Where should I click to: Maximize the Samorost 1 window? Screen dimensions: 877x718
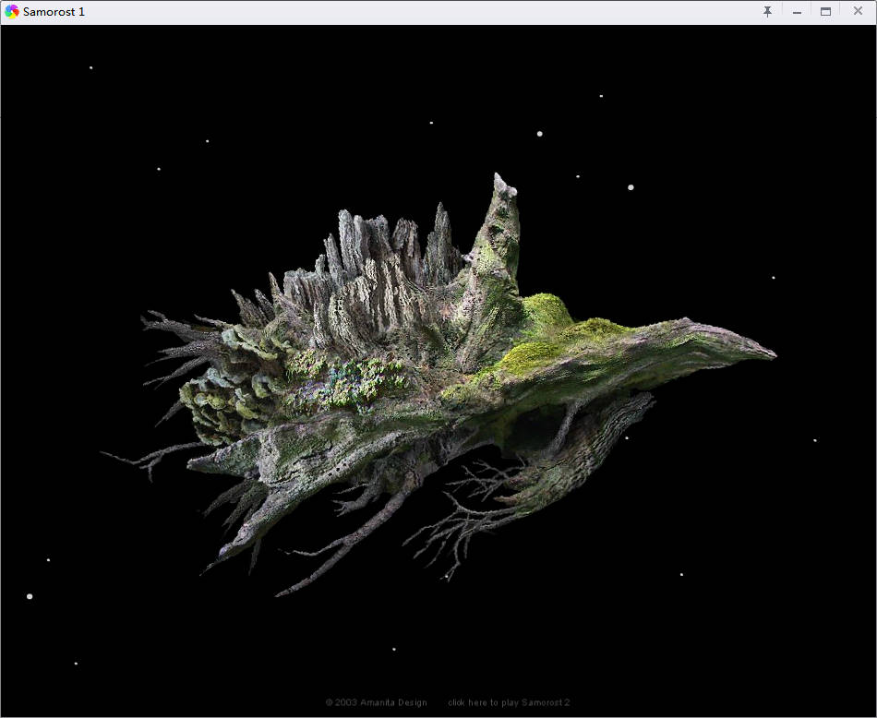click(825, 11)
